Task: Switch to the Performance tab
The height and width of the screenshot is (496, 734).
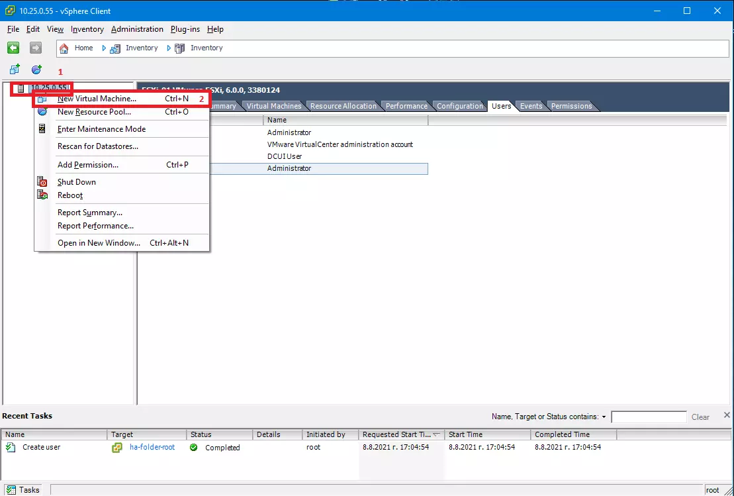Action: (406, 106)
